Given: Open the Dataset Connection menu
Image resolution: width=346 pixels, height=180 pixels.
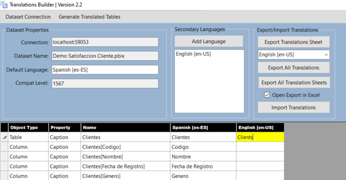Looking at the screenshot, I should tap(28, 16).
